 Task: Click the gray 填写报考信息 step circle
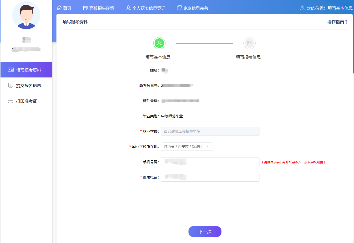click(x=249, y=43)
